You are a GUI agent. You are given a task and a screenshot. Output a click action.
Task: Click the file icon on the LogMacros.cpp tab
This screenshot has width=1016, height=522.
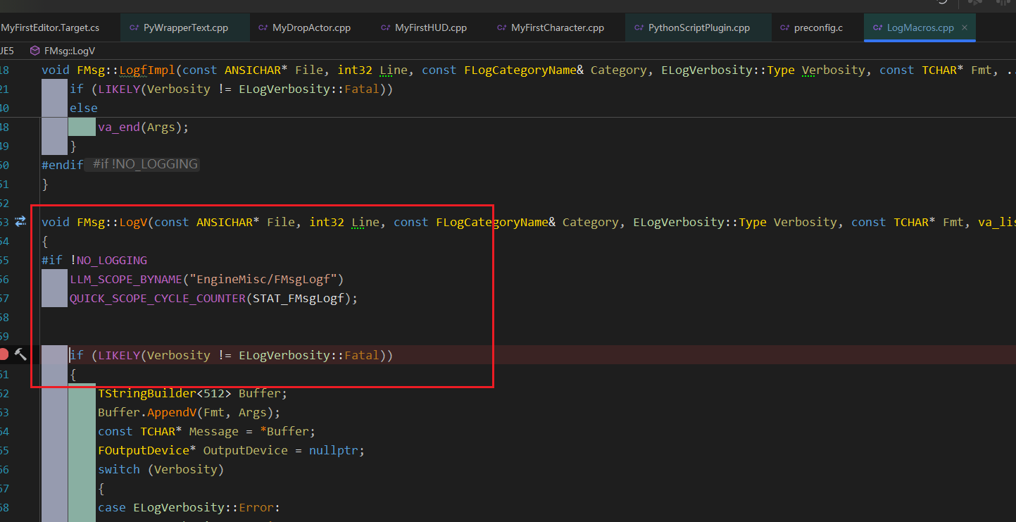point(877,27)
